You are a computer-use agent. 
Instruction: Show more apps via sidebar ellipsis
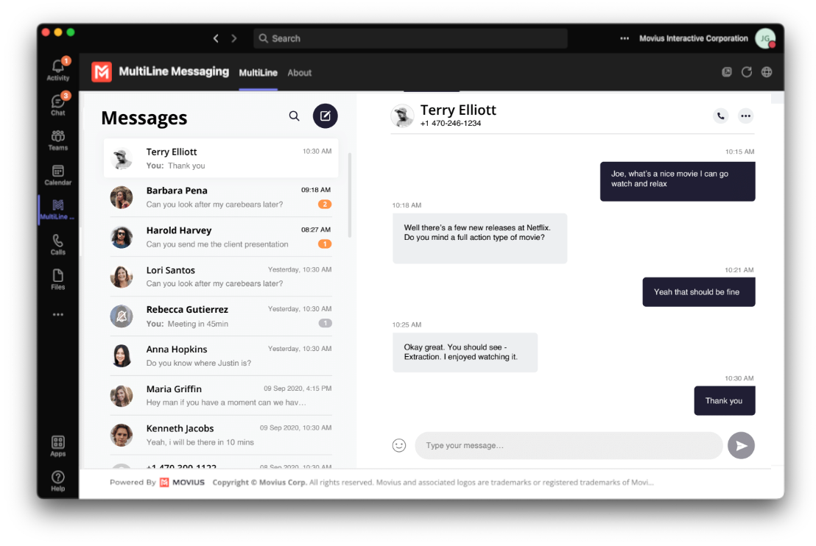(57, 315)
